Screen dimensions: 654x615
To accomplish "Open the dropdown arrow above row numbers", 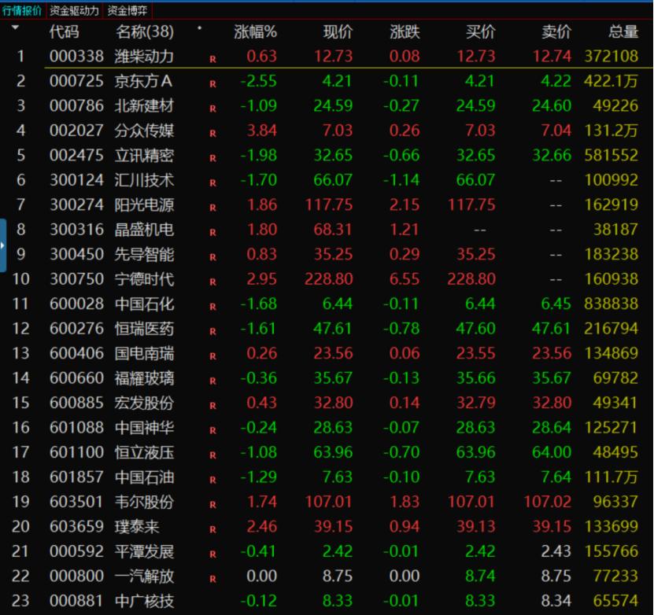I will coord(16,28).
